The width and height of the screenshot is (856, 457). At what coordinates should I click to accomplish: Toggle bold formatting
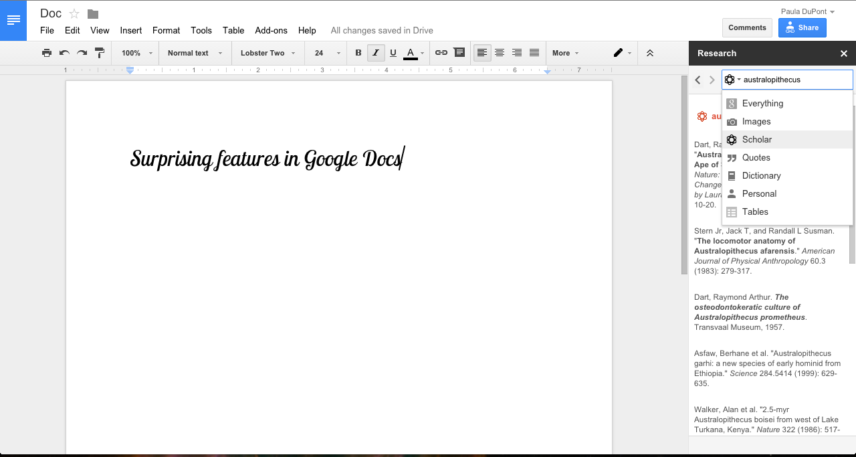tap(358, 53)
